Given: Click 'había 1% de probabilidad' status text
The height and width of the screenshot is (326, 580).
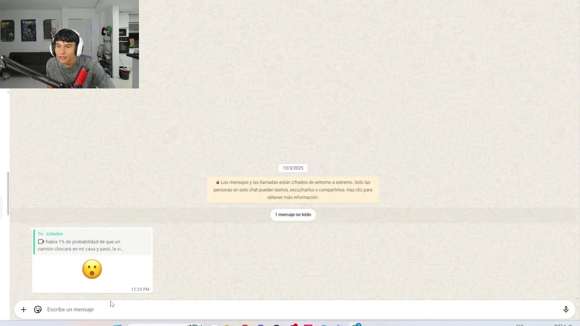Looking at the screenshot, I should coord(81,245).
